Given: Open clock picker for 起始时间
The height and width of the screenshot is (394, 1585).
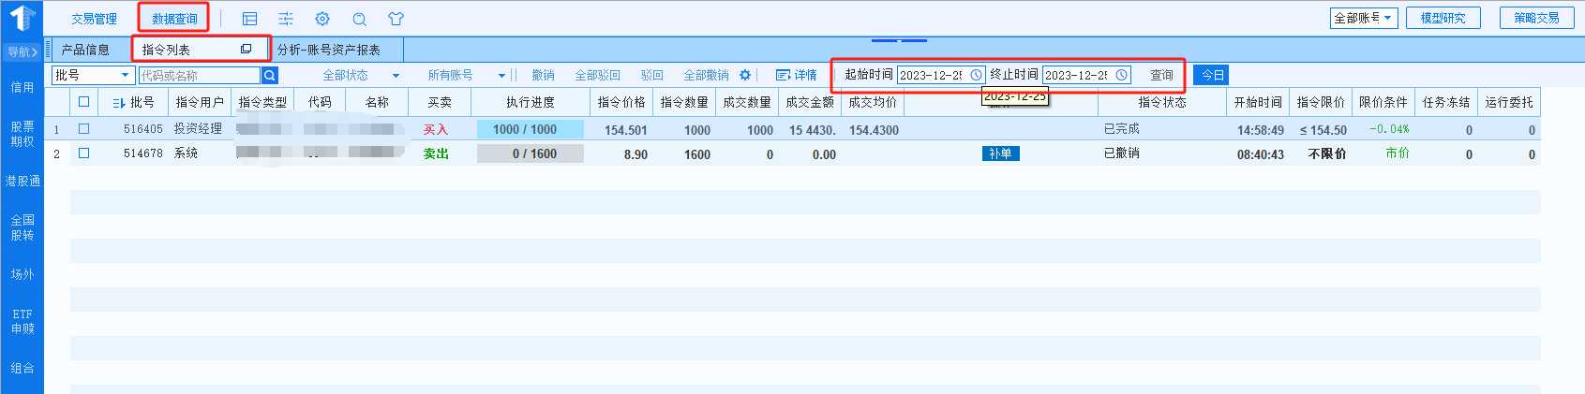Looking at the screenshot, I should coord(976,75).
